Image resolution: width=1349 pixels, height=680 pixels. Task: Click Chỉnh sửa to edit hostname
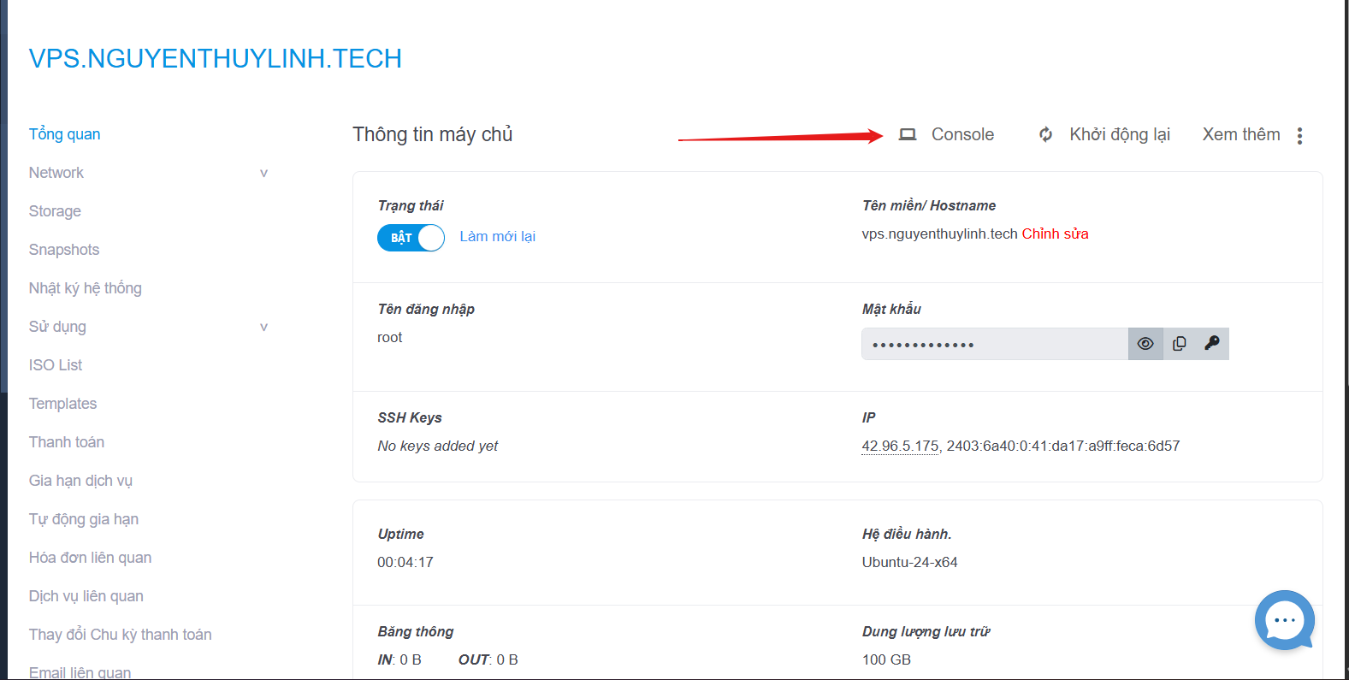[1055, 234]
